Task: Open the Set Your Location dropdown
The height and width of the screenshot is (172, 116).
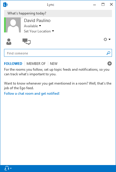Action: coord(39,31)
